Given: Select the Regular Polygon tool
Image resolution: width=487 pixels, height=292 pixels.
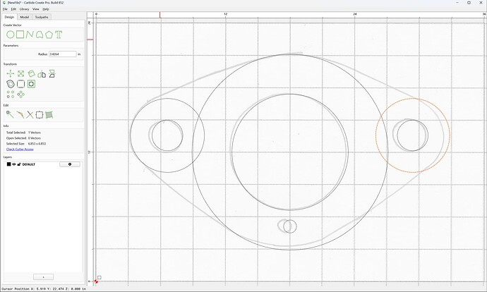Looking at the screenshot, I should [49, 35].
